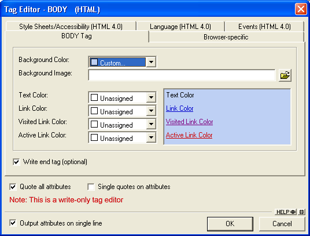Browse for background image with folder icon
Viewport: 310px width, 236px height.
285,75
